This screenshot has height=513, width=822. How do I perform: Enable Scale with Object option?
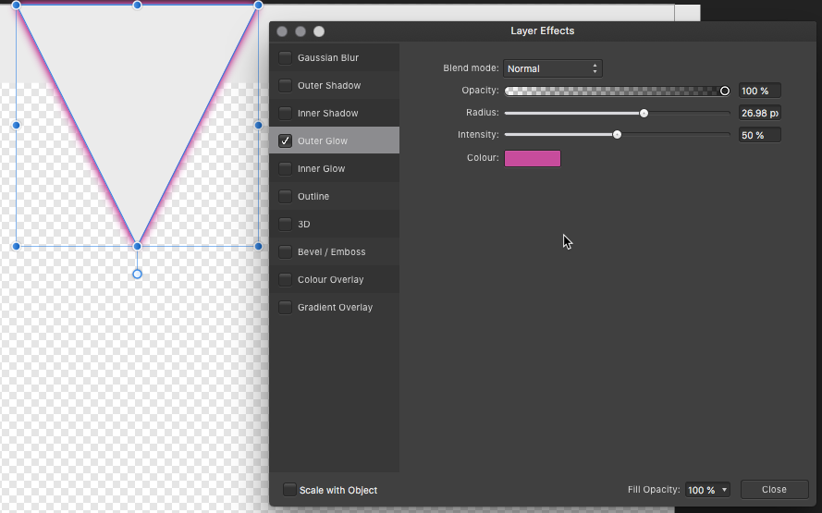click(289, 490)
